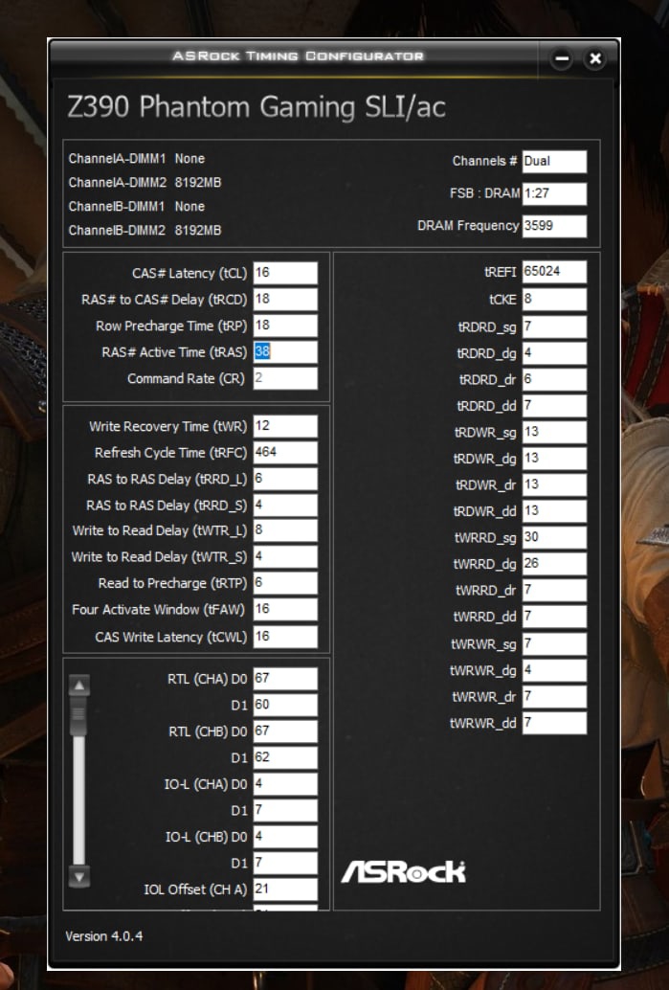Click the RTL (CHB) D1 field showing 62
This screenshot has width=669, height=990.
point(285,757)
